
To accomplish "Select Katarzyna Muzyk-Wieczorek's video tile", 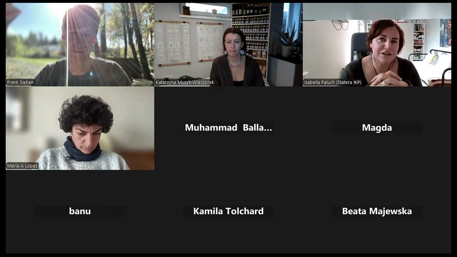I will [x=228, y=45].
